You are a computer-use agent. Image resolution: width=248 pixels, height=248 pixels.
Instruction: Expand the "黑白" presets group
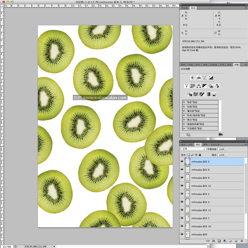coord(184,120)
